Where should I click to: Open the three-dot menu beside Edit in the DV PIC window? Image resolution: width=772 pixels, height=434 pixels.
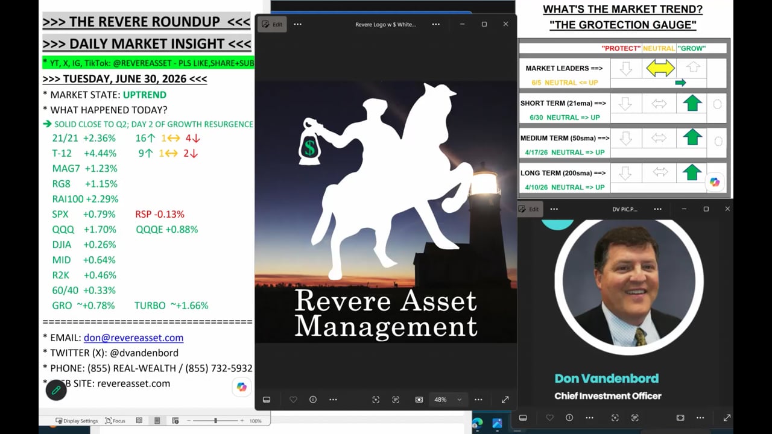(x=554, y=209)
